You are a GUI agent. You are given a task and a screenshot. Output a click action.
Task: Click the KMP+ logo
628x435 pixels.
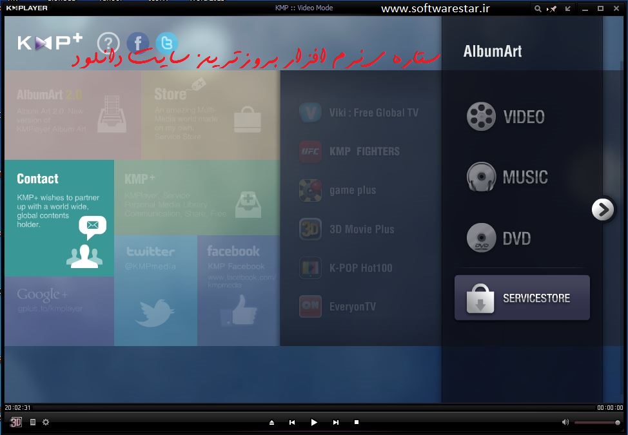click(50, 43)
